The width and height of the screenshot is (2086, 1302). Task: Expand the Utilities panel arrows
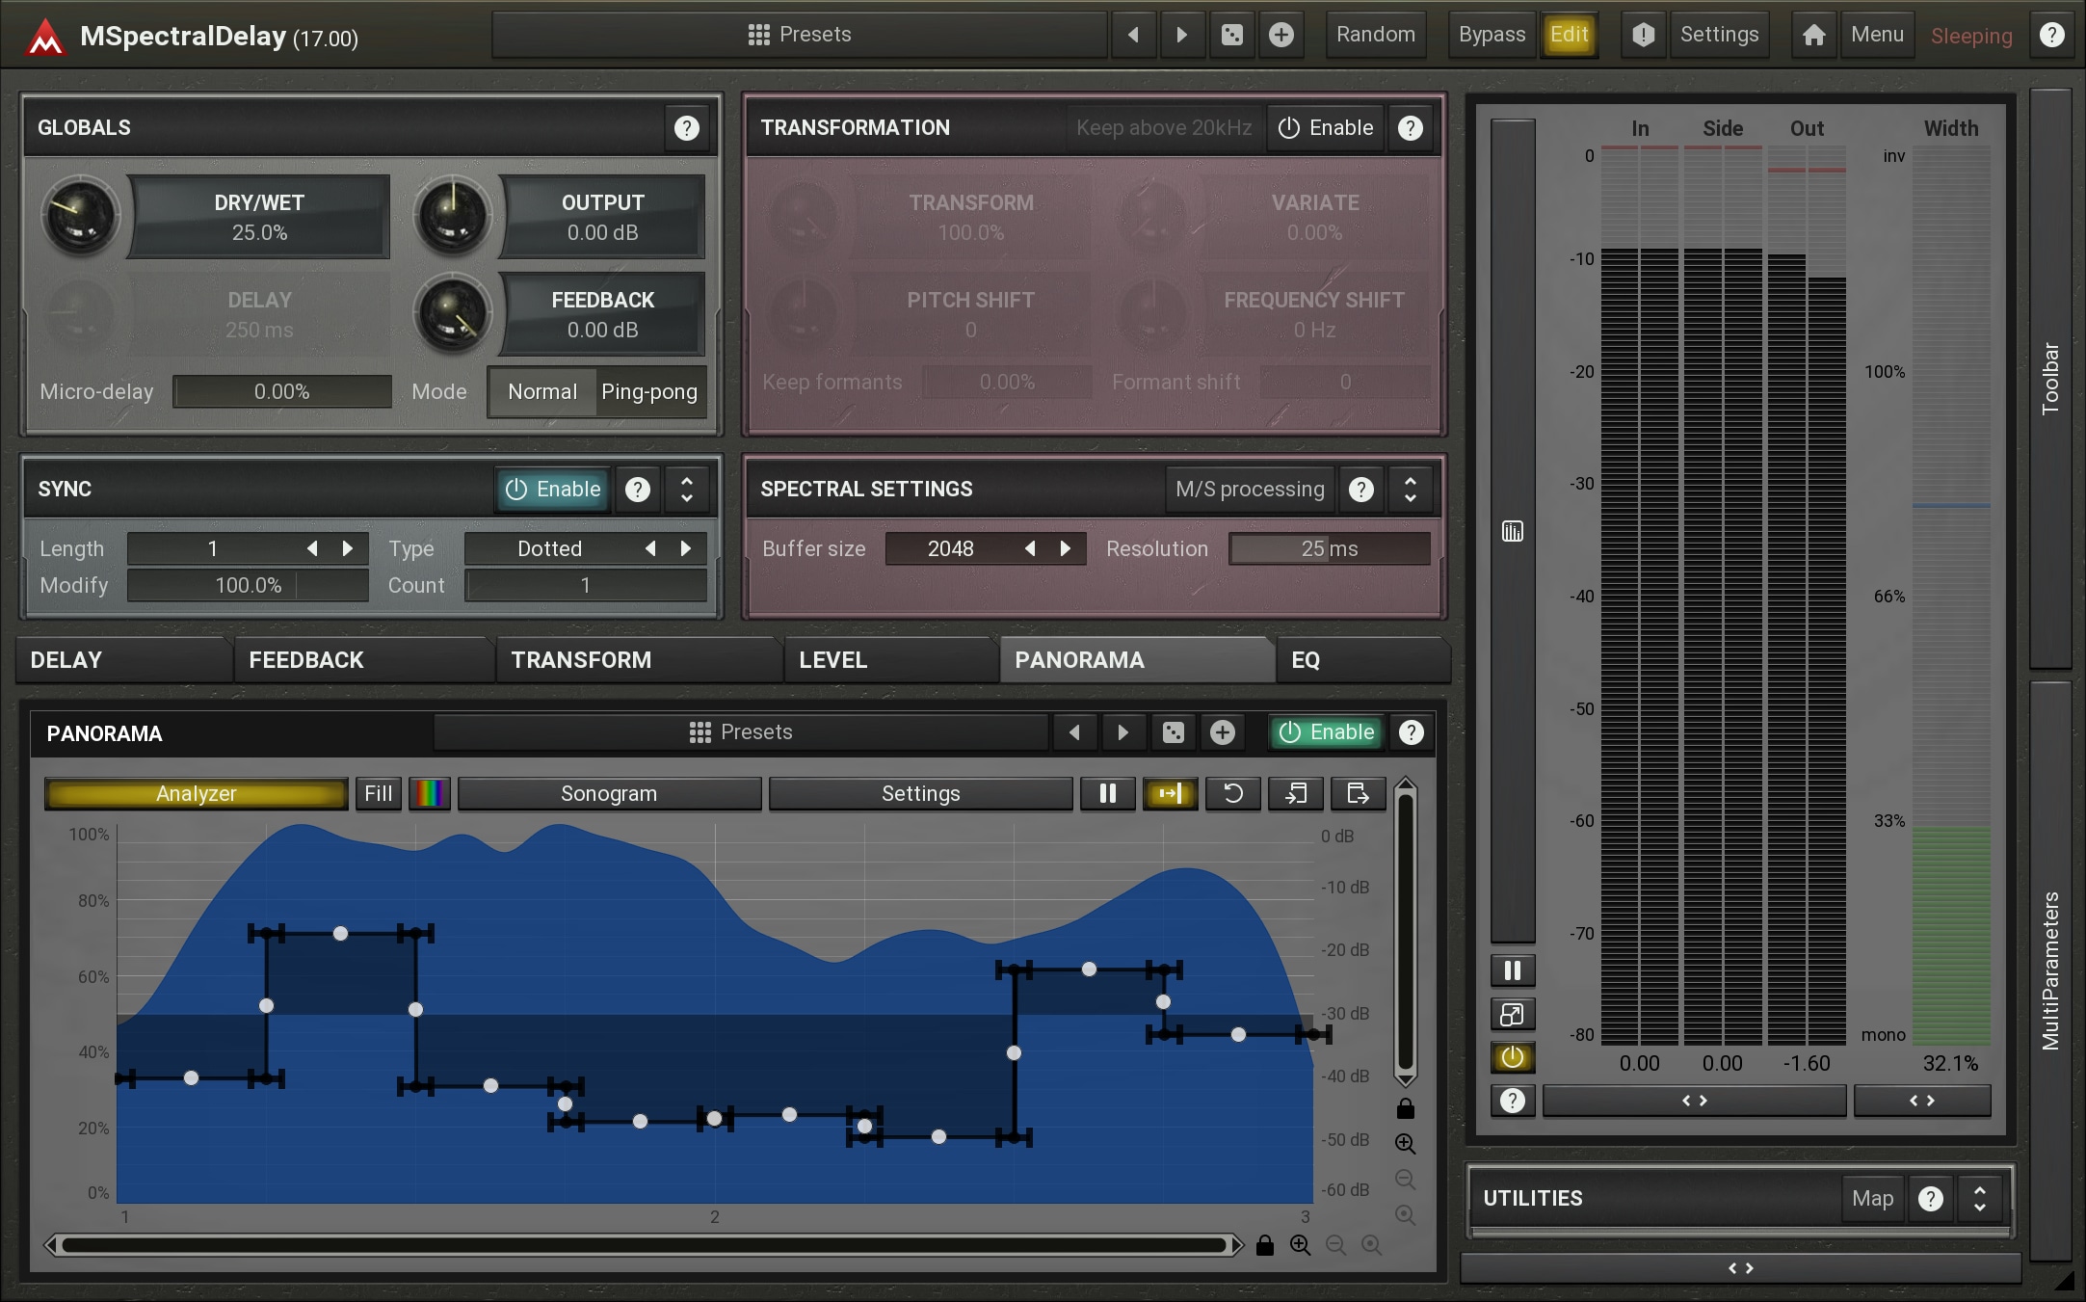[1979, 1198]
